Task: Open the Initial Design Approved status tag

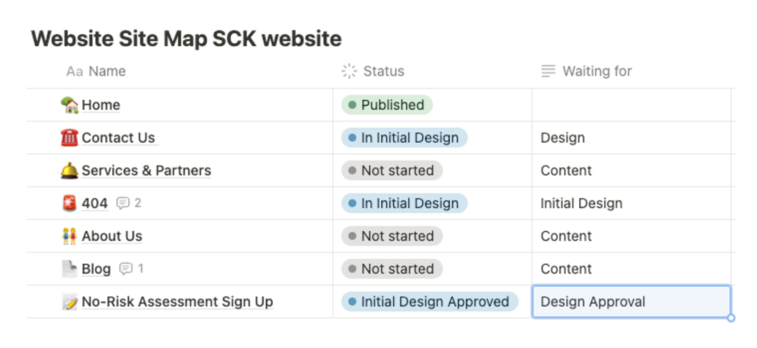Action: 429,302
